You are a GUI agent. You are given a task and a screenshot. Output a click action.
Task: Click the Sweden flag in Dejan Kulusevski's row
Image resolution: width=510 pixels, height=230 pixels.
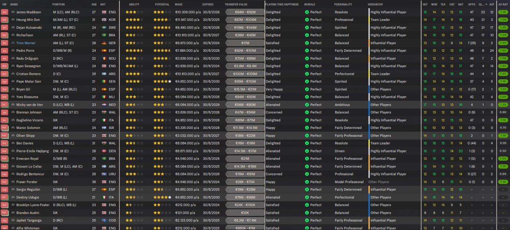coord(104,27)
